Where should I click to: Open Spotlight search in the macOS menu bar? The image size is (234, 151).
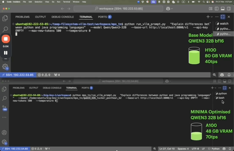tap(203, 2)
